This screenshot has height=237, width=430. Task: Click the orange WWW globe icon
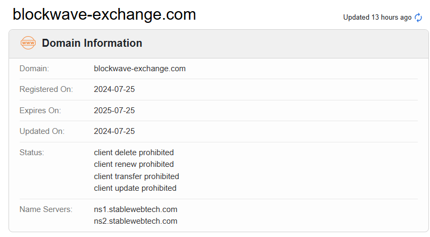click(x=28, y=43)
